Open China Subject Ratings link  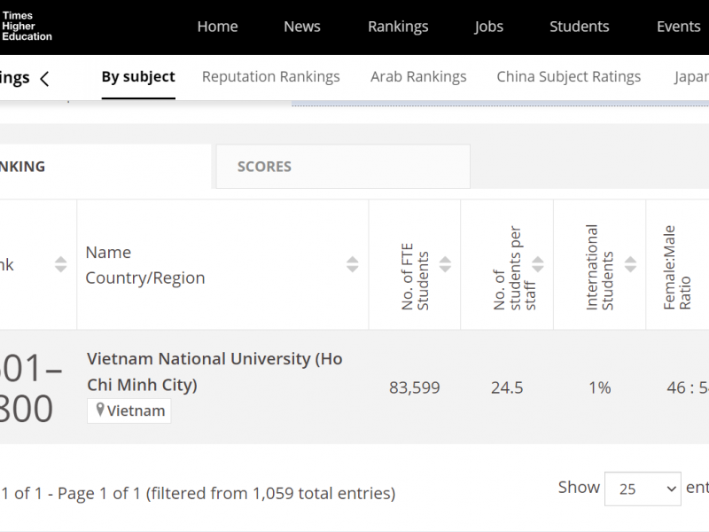568,77
